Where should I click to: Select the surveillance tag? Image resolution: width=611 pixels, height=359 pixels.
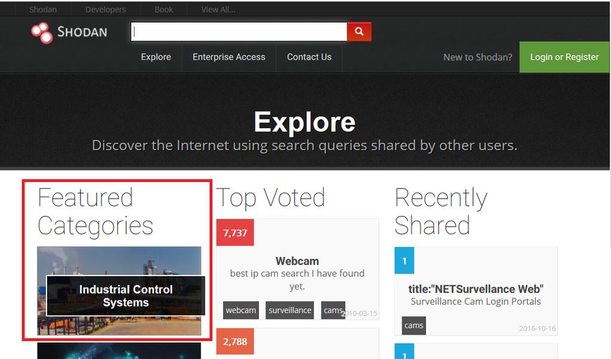pyautogui.click(x=290, y=310)
